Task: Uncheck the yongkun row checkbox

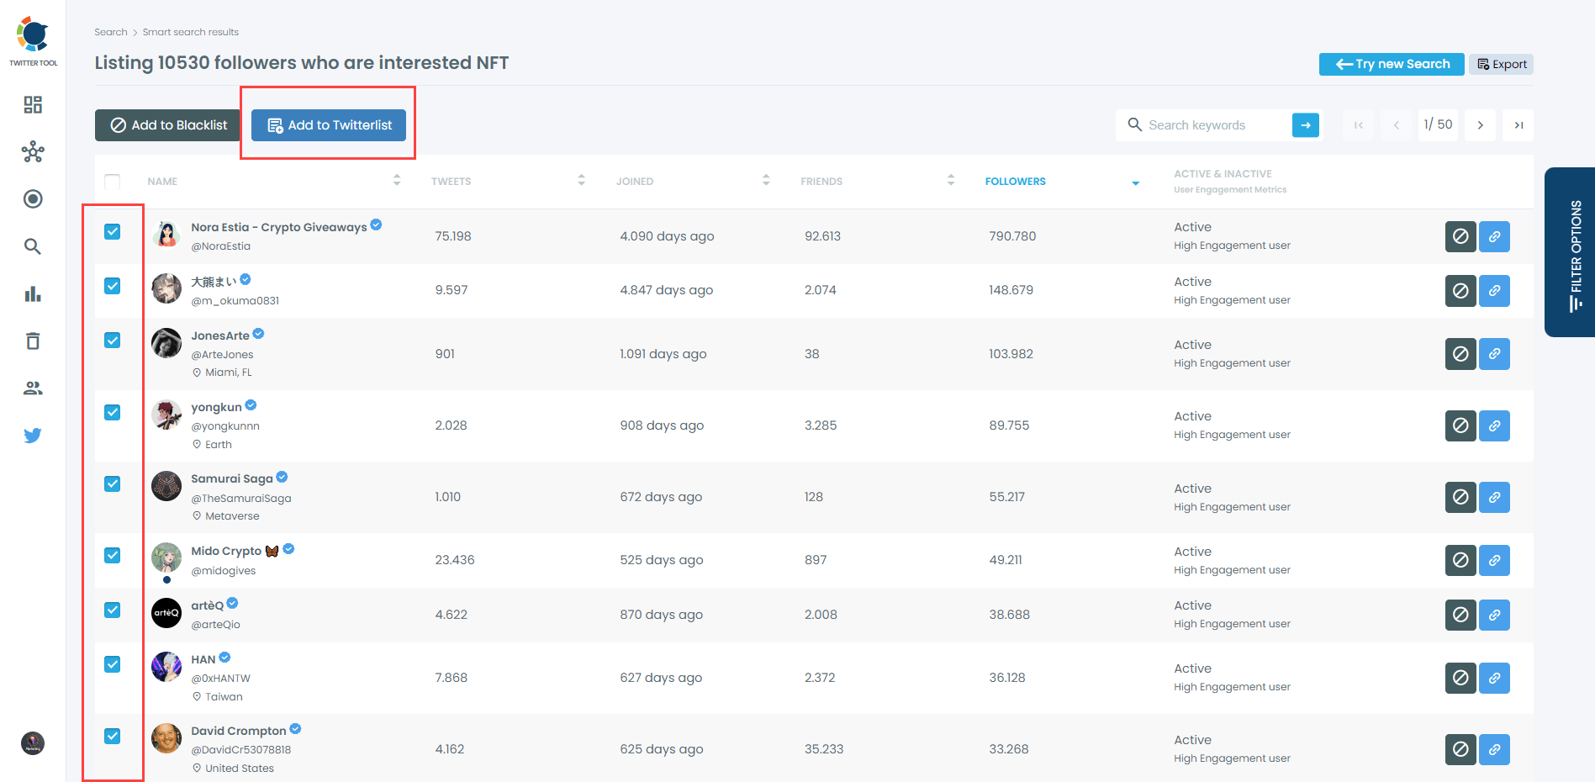Action: [113, 412]
